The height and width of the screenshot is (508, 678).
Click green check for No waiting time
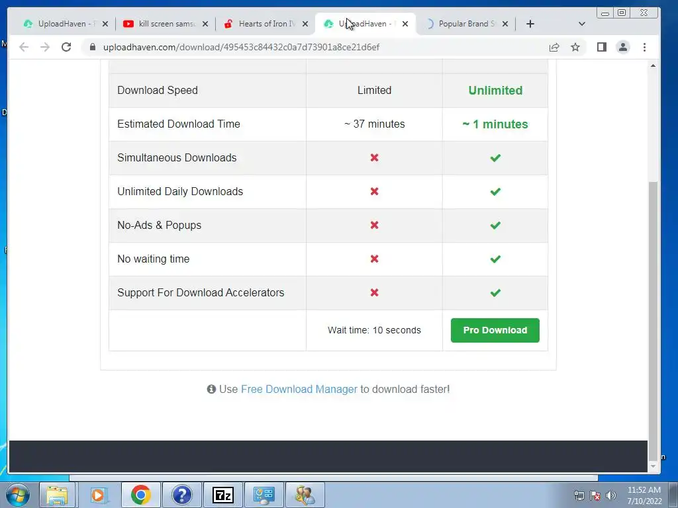(x=495, y=259)
